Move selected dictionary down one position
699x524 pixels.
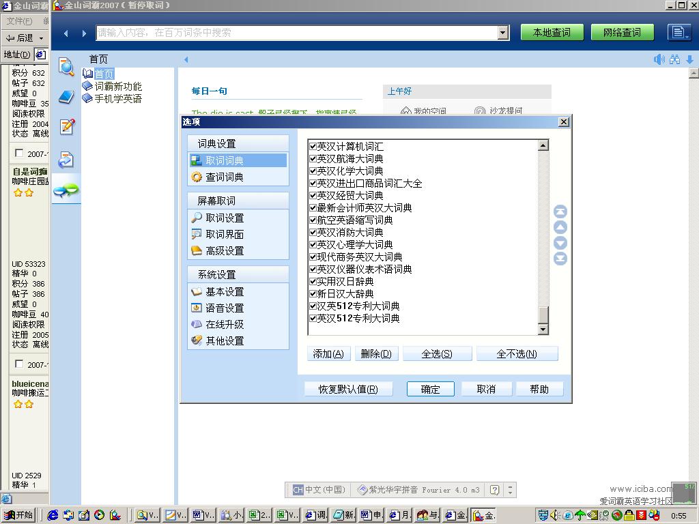pyautogui.click(x=560, y=244)
